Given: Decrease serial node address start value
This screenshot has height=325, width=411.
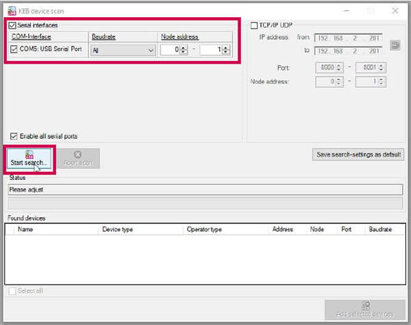Looking at the screenshot, I should [184, 52].
